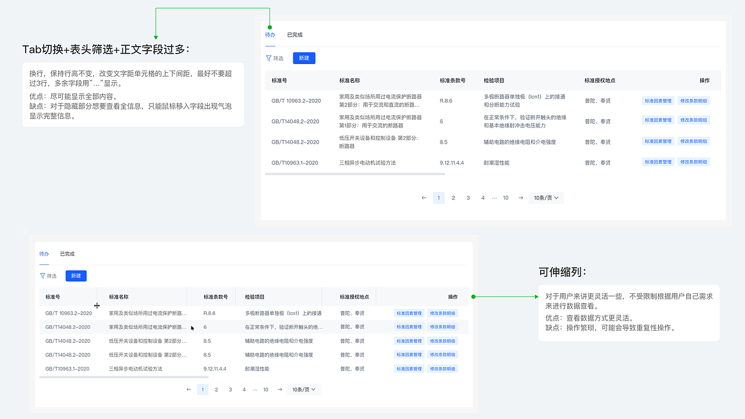Select page 1 in lower table pagination

click(x=203, y=389)
